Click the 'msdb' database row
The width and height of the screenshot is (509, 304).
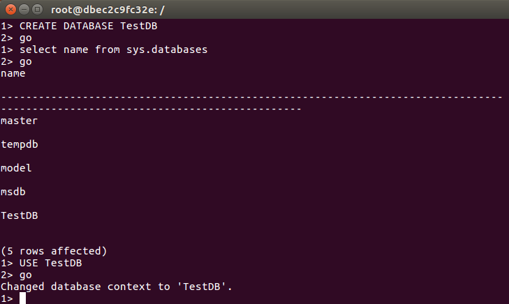coord(13,192)
